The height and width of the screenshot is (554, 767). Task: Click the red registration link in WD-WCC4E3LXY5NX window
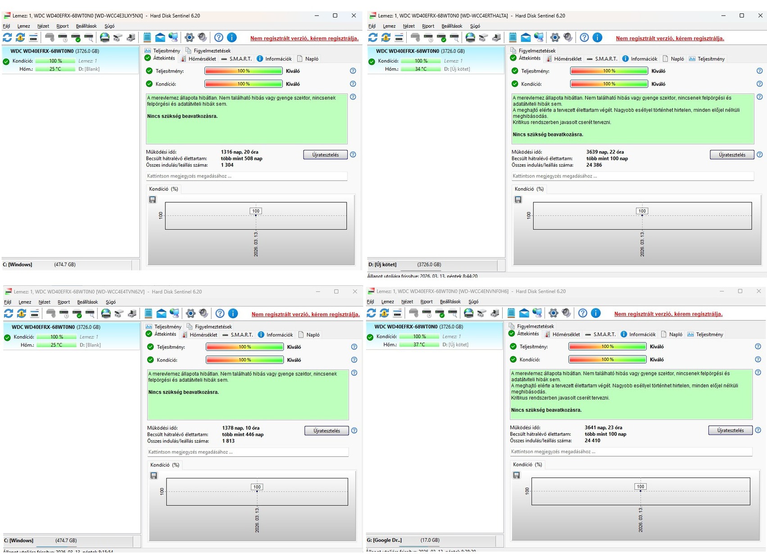pos(304,38)
